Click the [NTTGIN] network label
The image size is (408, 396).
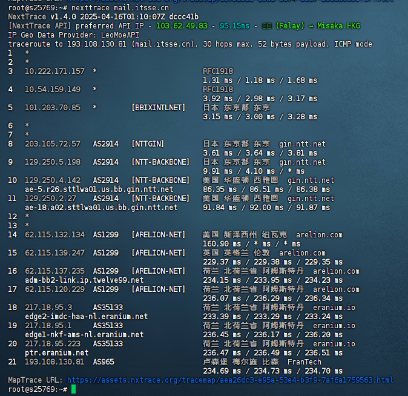click(x=148, y=144)
